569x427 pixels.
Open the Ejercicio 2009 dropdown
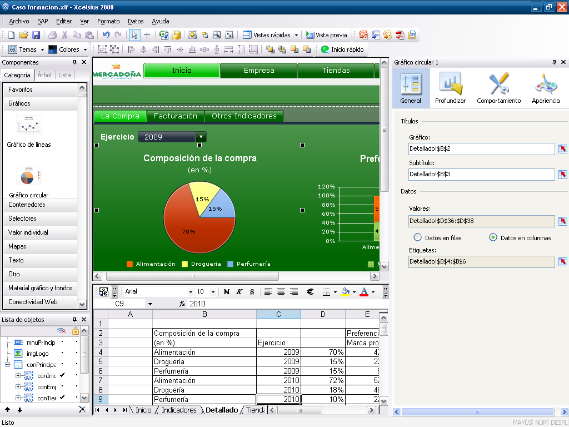(201, 137)
